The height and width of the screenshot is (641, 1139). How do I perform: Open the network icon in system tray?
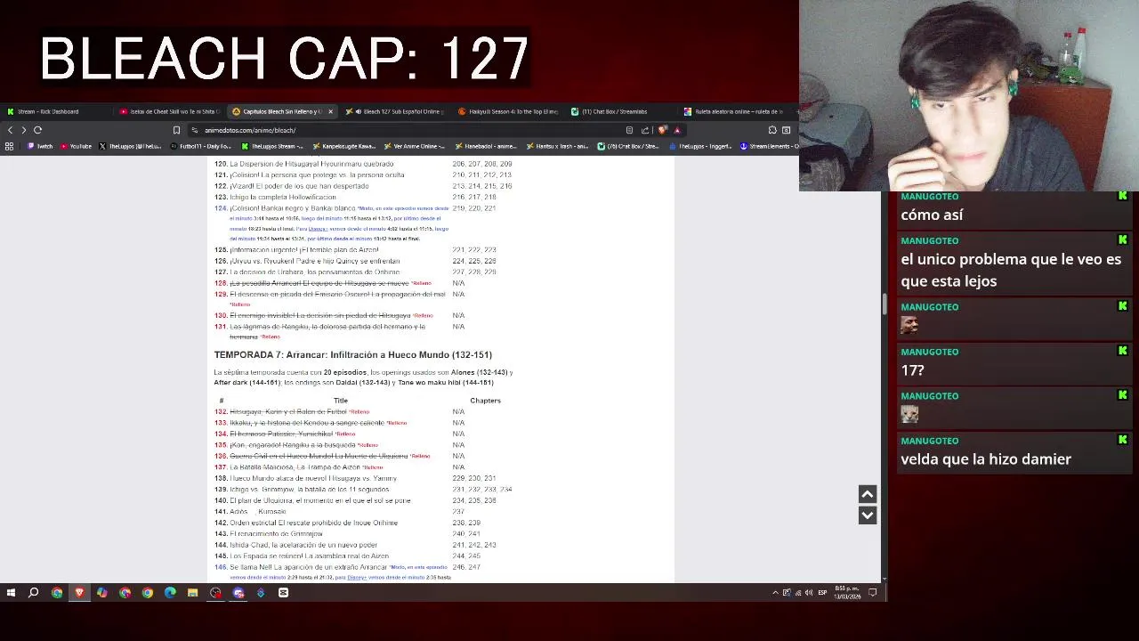798,592
